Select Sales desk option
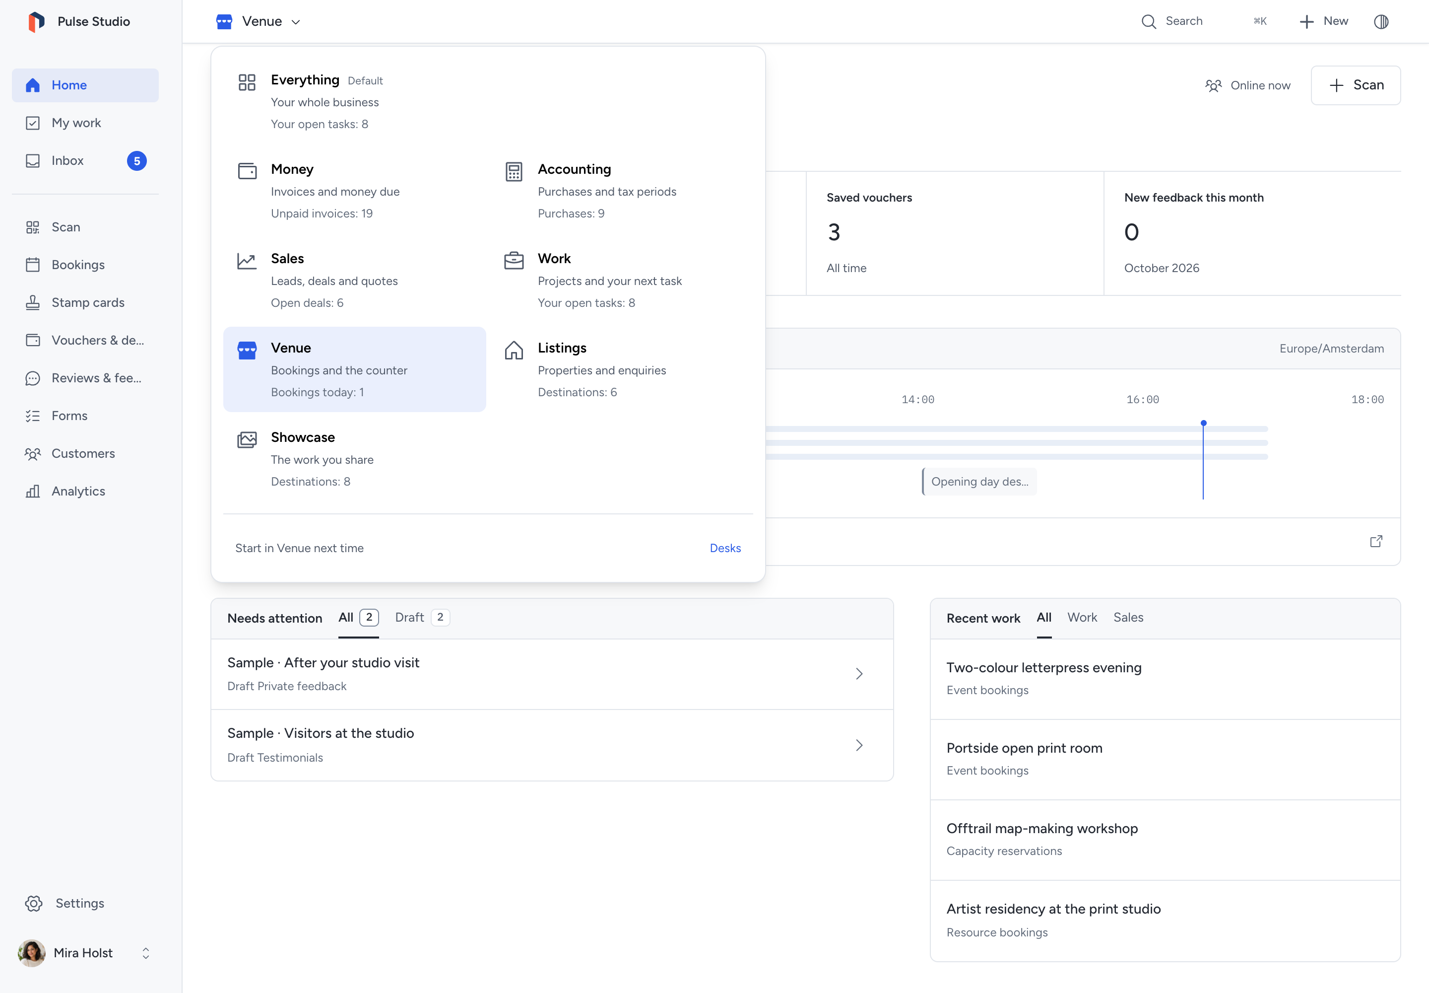This screenshot has width=1429, height=993. pos(354,280)
